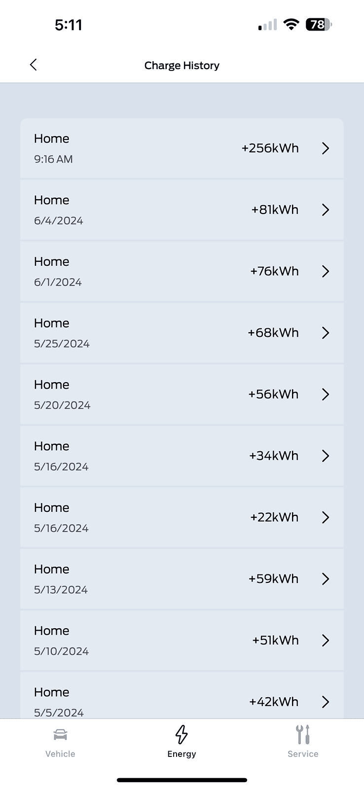Viewport: 364px width, 789px height.
Task: Switch to the Service tab label
Action: pyautogui.click(x=303, y=754)
